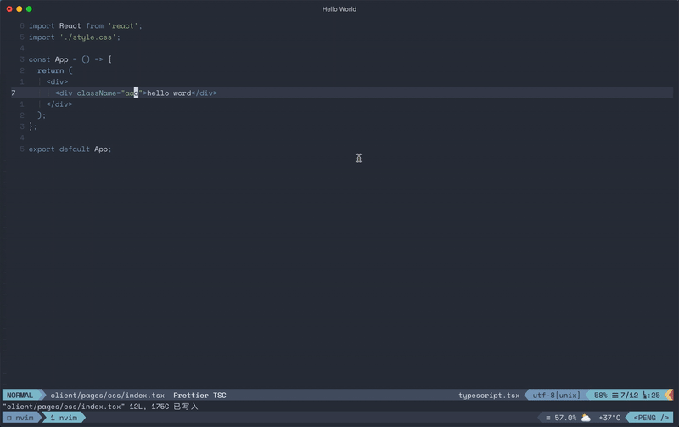Click the red close window button
679x427 pixels.
[x=9, y=9]
